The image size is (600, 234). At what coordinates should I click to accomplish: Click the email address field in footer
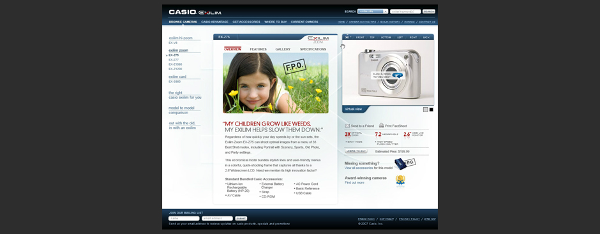pyautogui.click(x=218, y=218)
